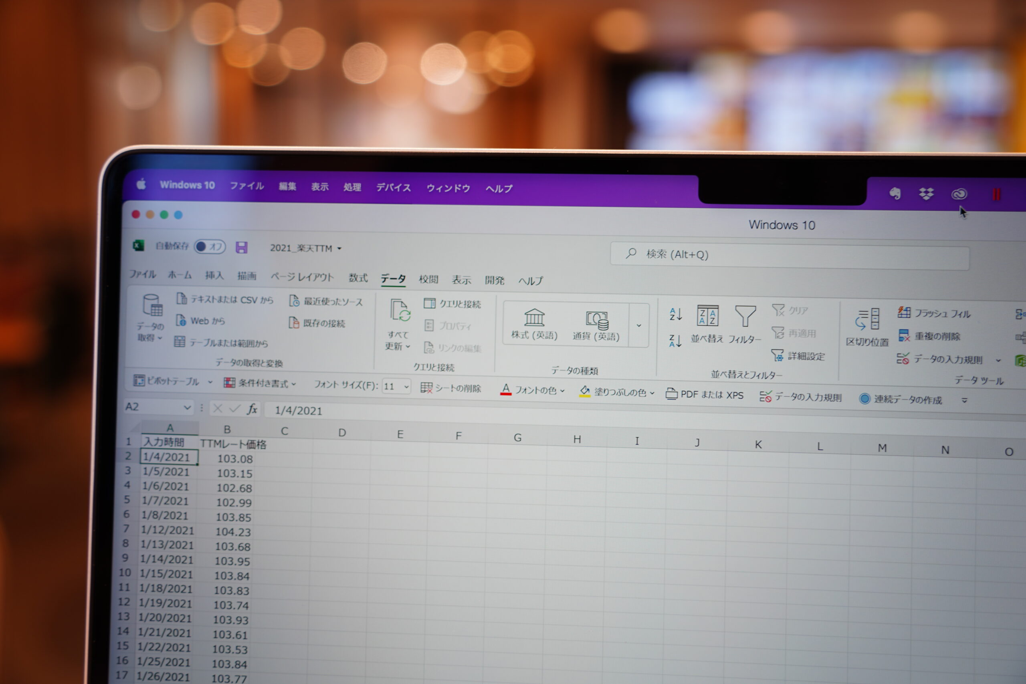Viewport: 1026px width, 684px height.
Task: Click the Web から import icon
Action: click(x=180, y=320)
